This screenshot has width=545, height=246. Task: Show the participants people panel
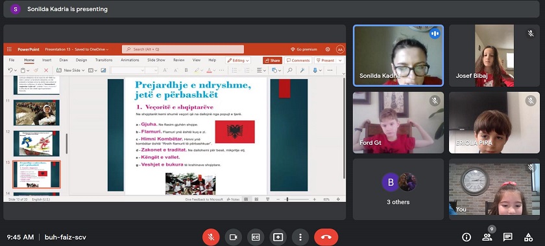tap(487, 237)
